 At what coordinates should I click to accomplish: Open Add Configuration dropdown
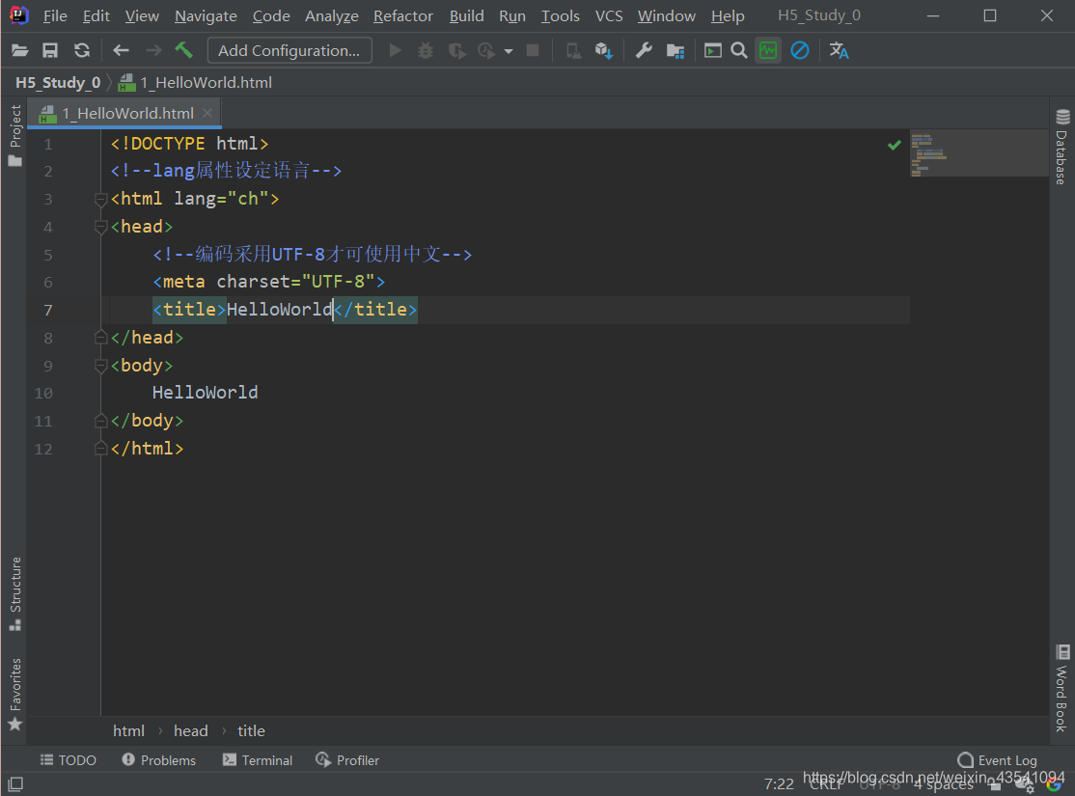pos(289,50)
